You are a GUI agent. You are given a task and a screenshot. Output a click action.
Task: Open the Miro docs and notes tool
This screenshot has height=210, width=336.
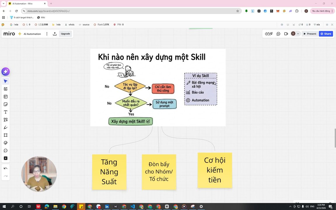(6, 89)
